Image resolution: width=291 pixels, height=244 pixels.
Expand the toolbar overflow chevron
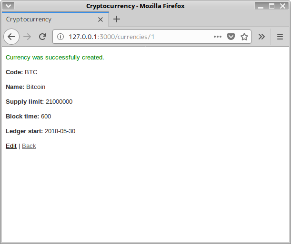tap(261, 37)
